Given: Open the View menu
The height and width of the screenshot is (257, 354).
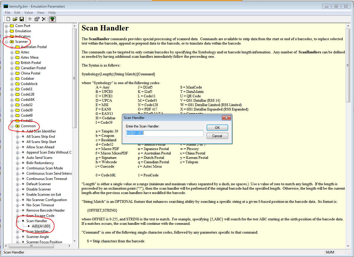Looking at the screenshot, I should coord(41,12).
